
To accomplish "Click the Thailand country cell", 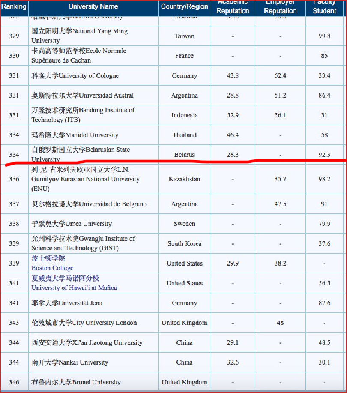I will point(184,135).
